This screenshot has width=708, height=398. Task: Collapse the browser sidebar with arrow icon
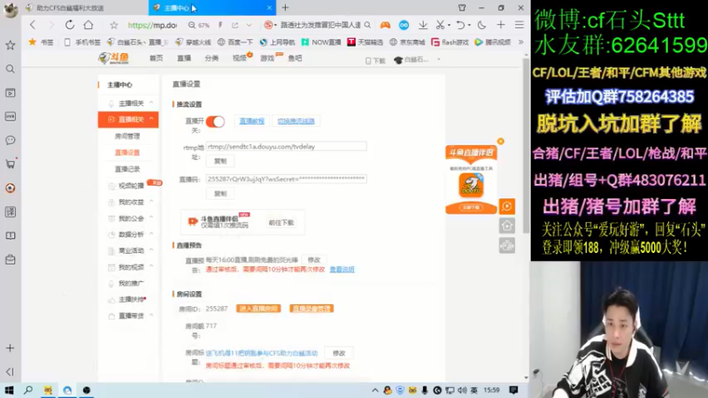pos(11,371)
